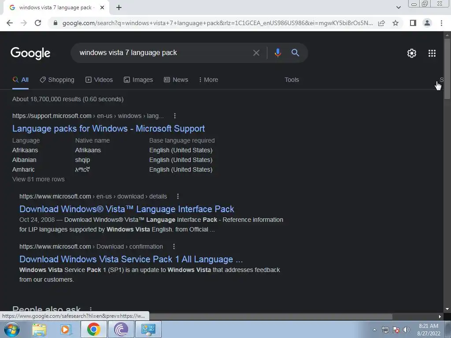The width and height of the screenshot is (451, 338).
Task: Click the Amharic language cell
Action: 23,169
